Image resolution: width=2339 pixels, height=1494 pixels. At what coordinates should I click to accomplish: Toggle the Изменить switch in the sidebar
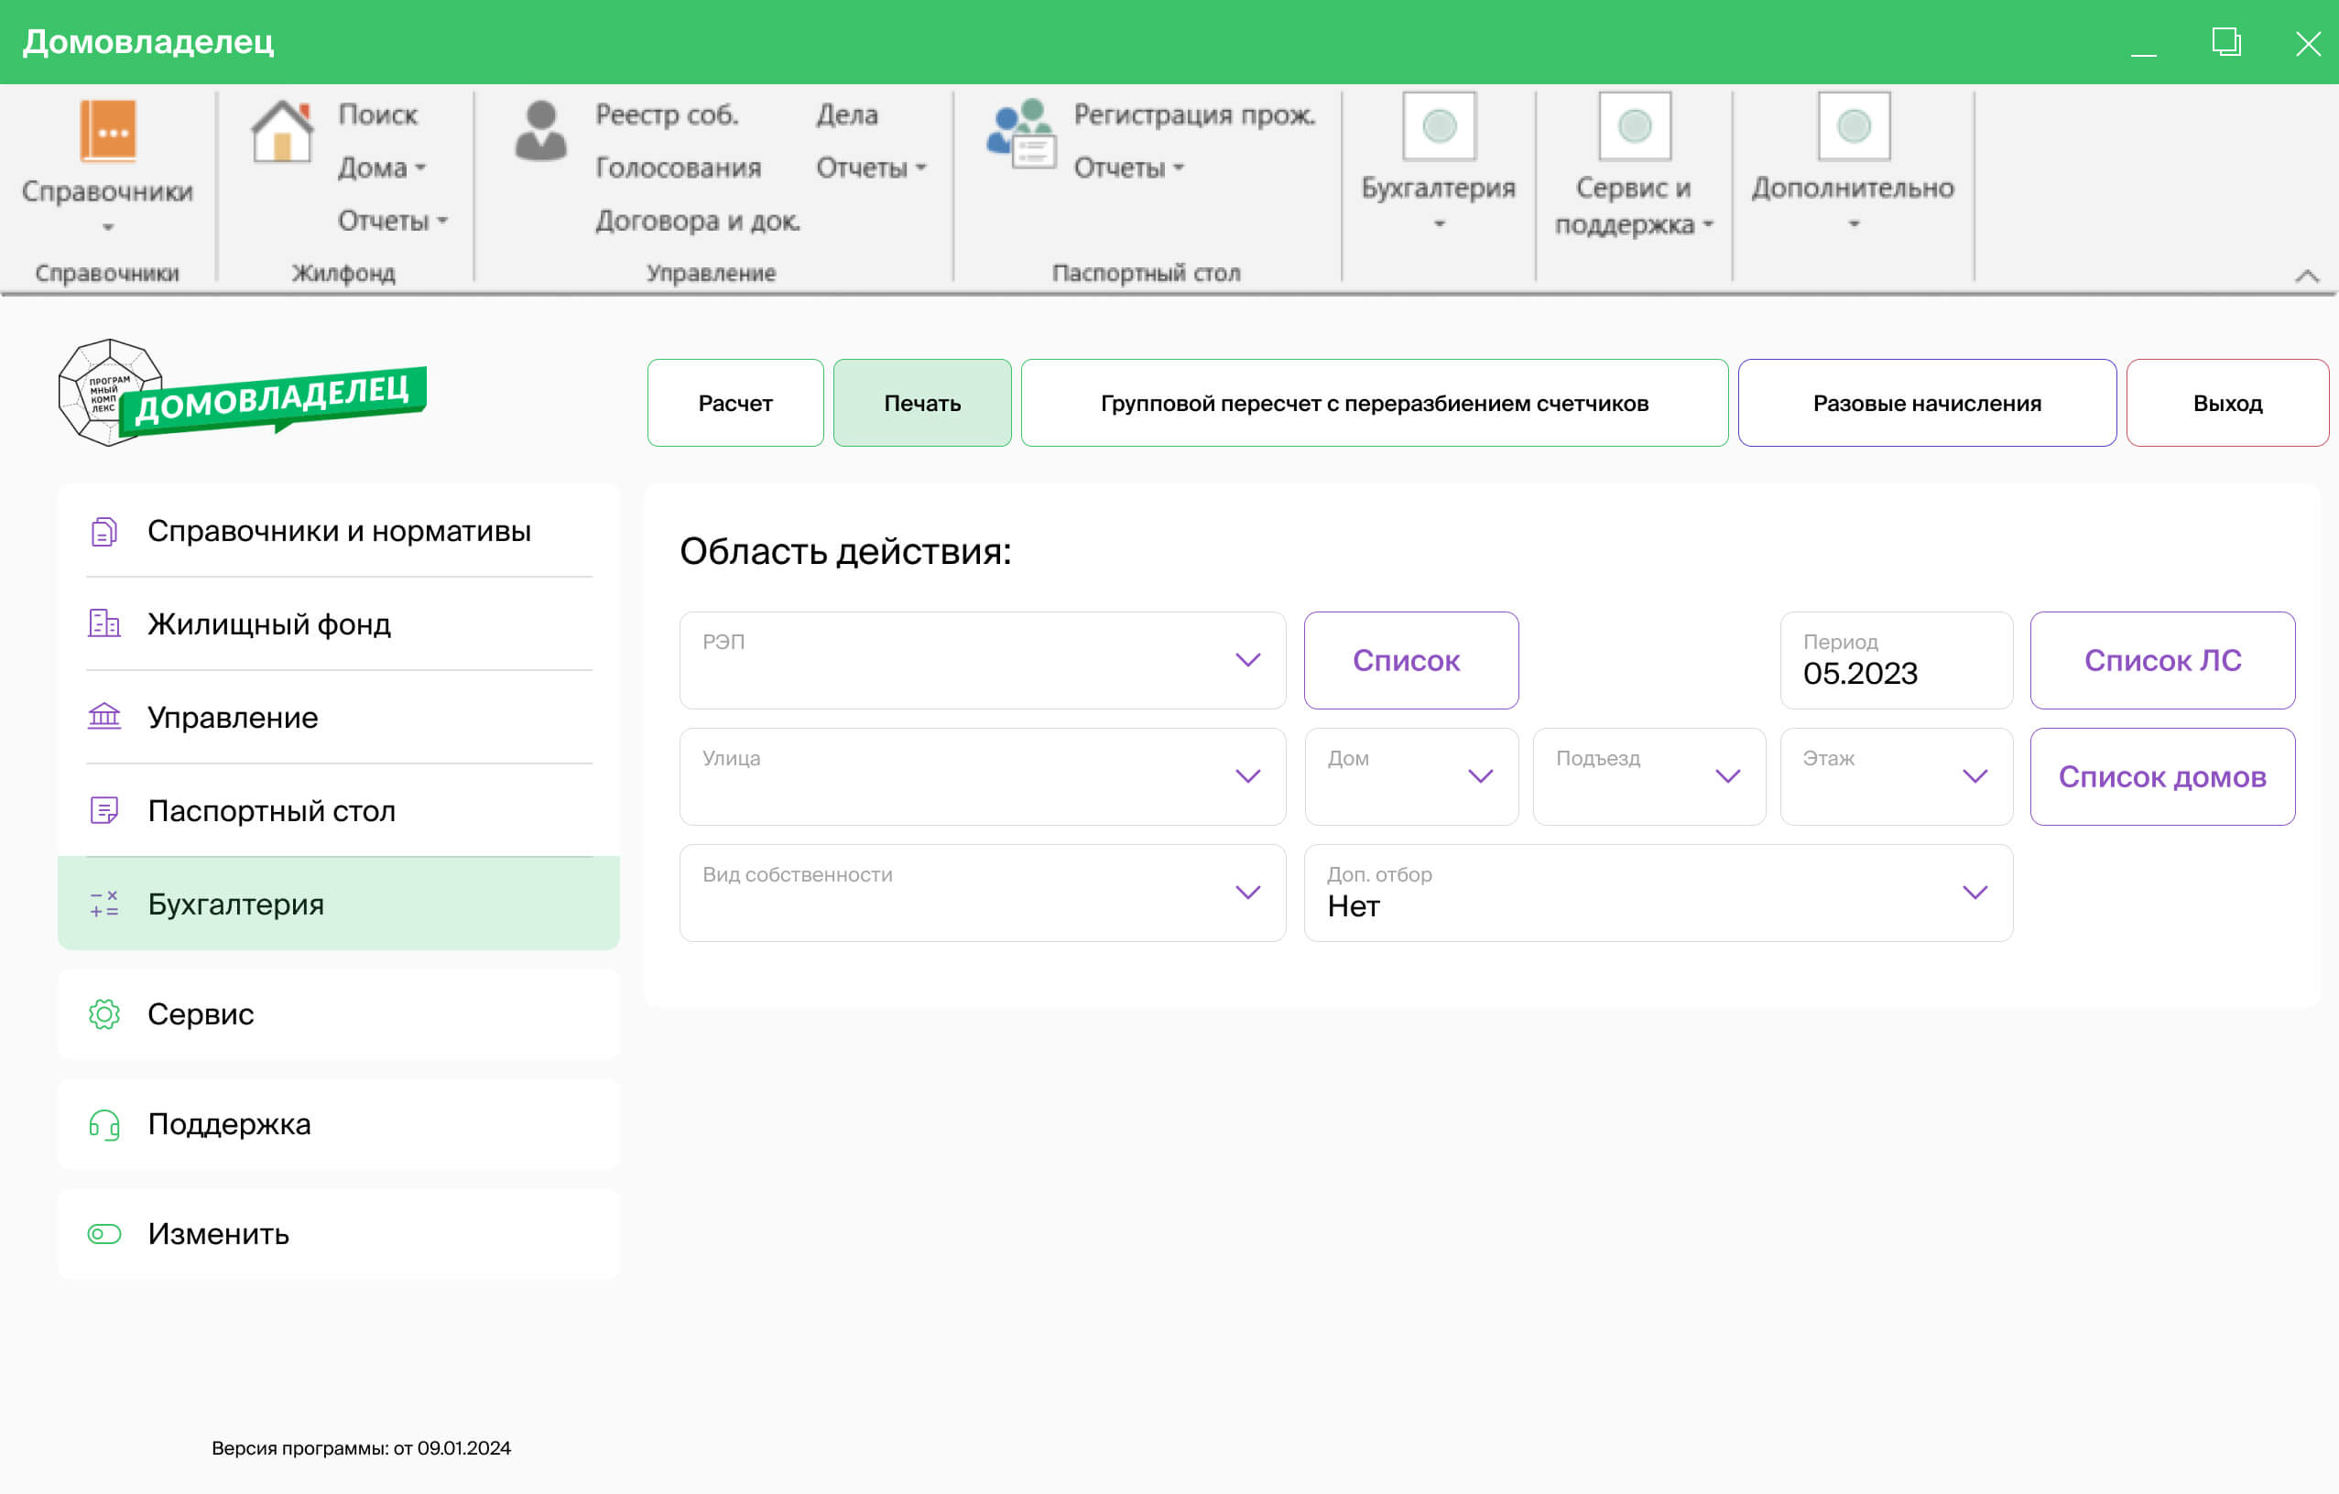click(x=105, y=1234)
